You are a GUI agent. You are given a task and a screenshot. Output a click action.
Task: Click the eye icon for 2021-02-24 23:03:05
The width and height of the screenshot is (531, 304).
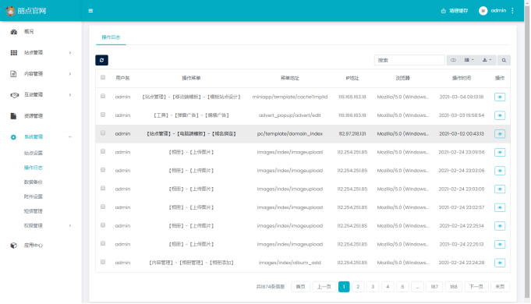pyautogui.click(x=500, y=189)
